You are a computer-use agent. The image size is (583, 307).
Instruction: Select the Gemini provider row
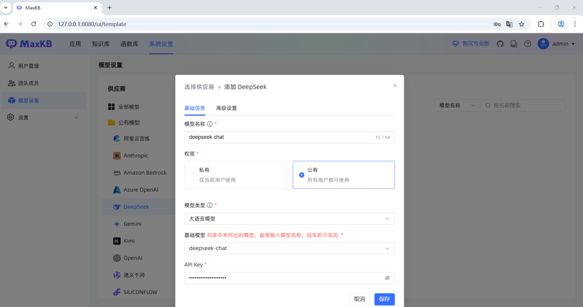(x=139, y=224)
